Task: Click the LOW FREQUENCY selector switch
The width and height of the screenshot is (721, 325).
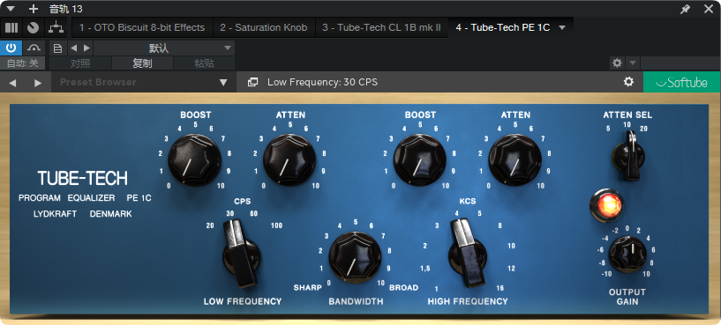Action: coord(241,254)
